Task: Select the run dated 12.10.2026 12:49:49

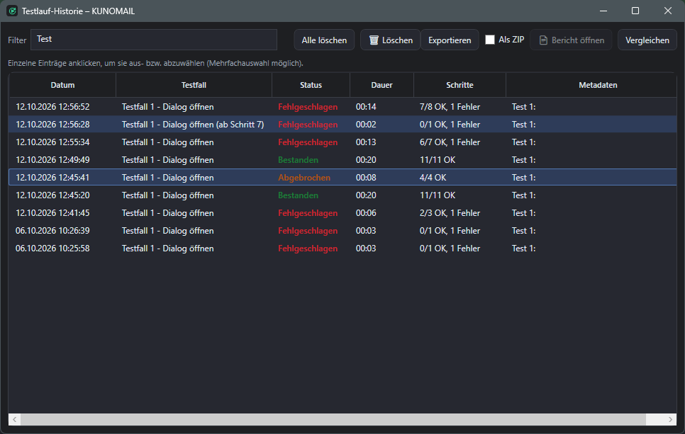Action: click(342, 159)
